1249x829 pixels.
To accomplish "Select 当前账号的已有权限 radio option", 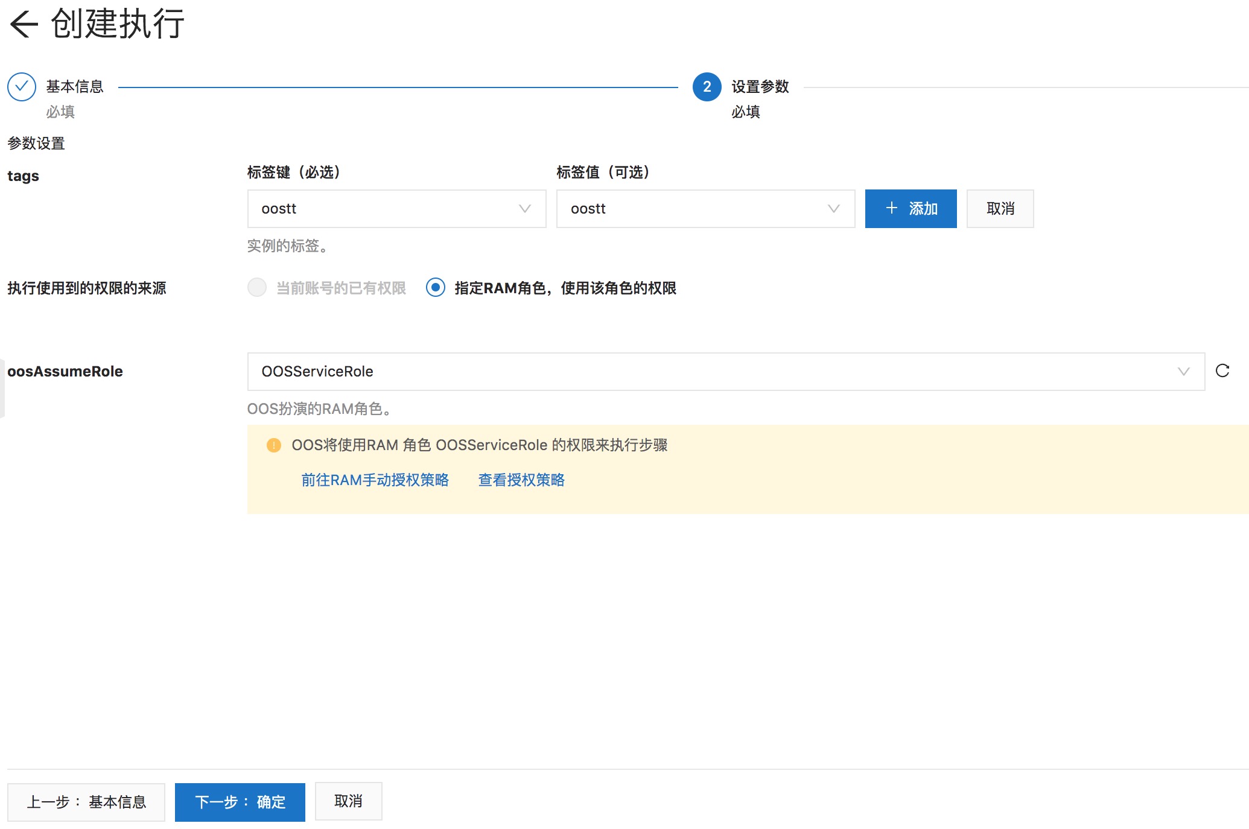I will click(x=257, y=287).
